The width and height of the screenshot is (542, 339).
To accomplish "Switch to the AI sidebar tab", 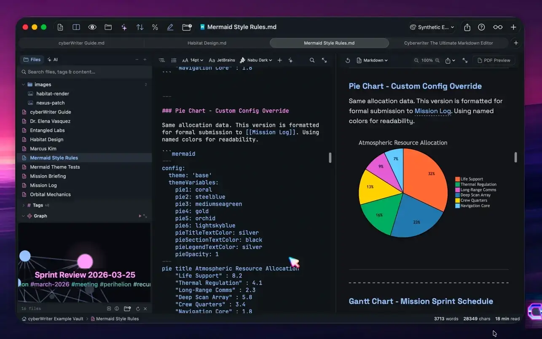I will pyautogui.click(x=53, y=59).
